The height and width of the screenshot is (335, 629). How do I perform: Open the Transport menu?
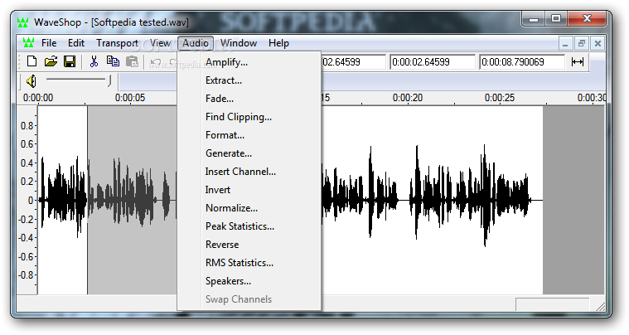tap(117, 43)
